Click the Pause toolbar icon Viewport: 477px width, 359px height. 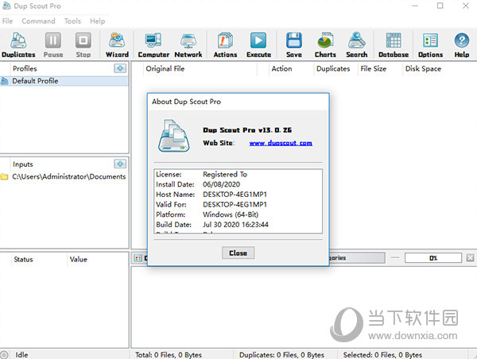pos(53,44)
